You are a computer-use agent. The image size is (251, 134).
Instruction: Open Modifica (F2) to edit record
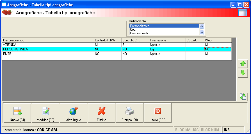pyautogui.click(x=45, y=113)
